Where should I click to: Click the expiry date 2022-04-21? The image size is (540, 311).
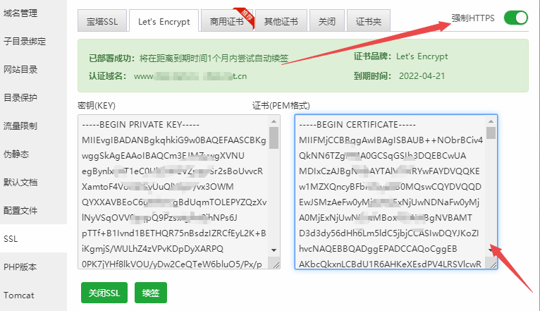(x=422, y=75)
